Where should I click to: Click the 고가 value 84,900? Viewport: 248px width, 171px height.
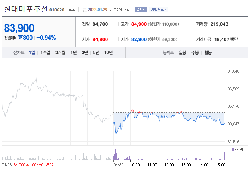[x=139, y=24]
